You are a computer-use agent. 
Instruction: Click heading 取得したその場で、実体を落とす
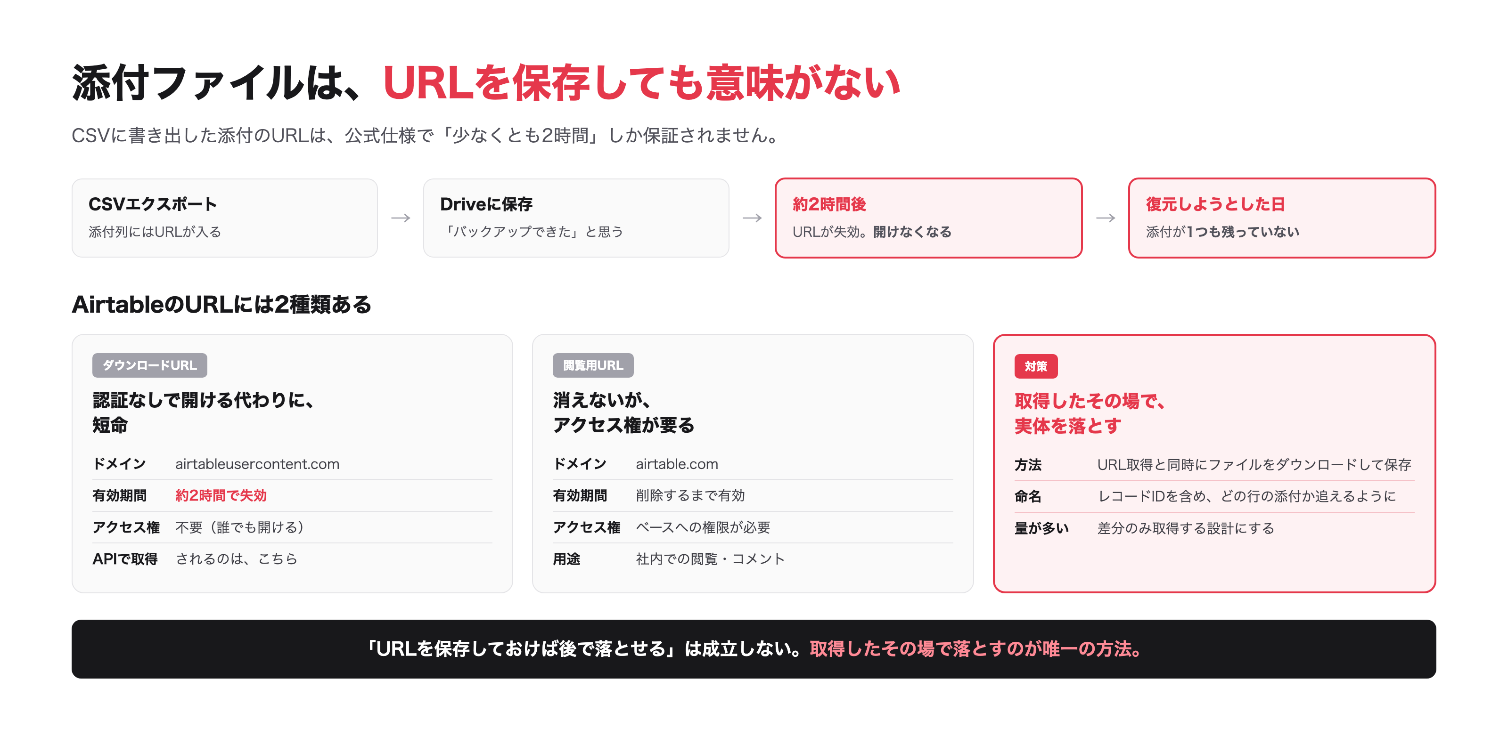click(1090, 413)
